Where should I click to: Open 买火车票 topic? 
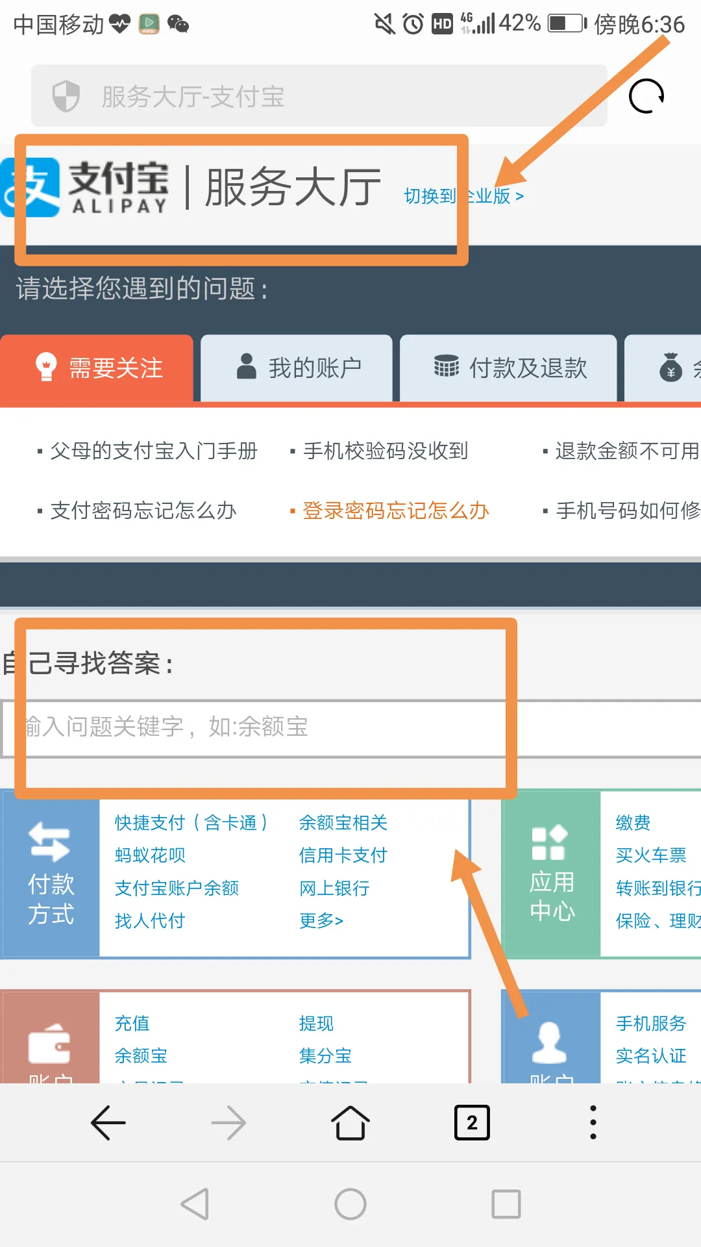[651, 855]
